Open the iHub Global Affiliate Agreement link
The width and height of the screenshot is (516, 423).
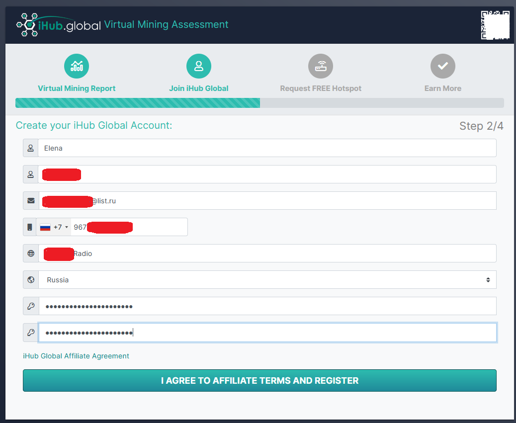76,356
